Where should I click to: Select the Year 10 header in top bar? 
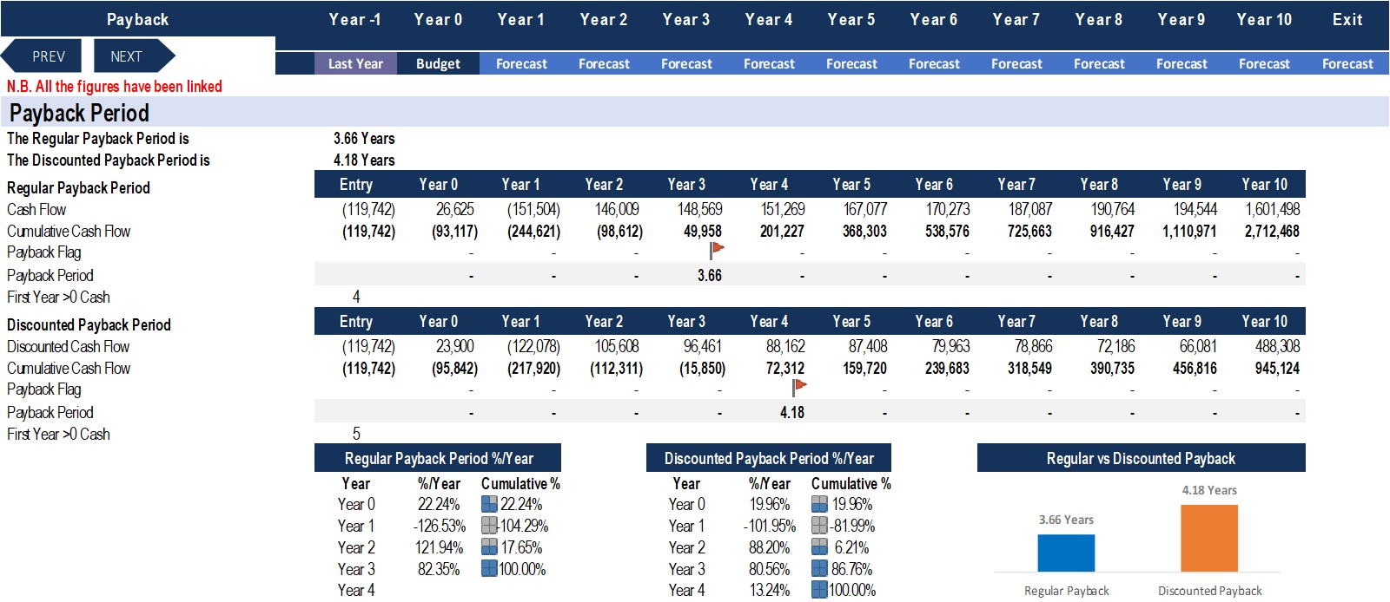click(1264, 19)
